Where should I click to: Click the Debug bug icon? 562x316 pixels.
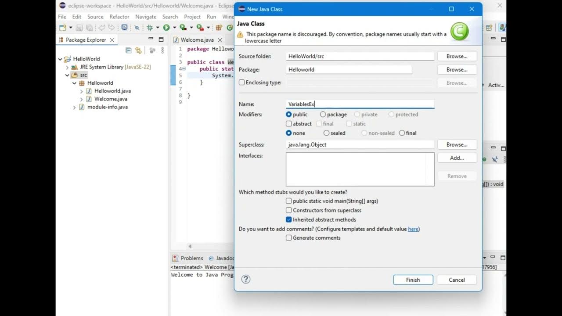[x=150, y=28]
